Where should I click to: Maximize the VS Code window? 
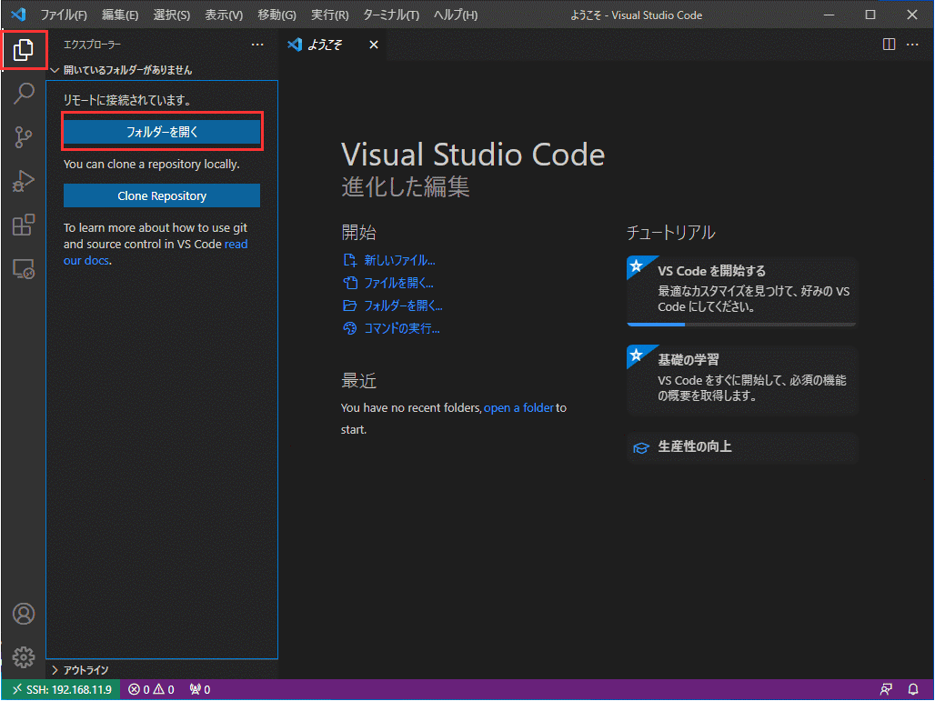click(870, 15)
